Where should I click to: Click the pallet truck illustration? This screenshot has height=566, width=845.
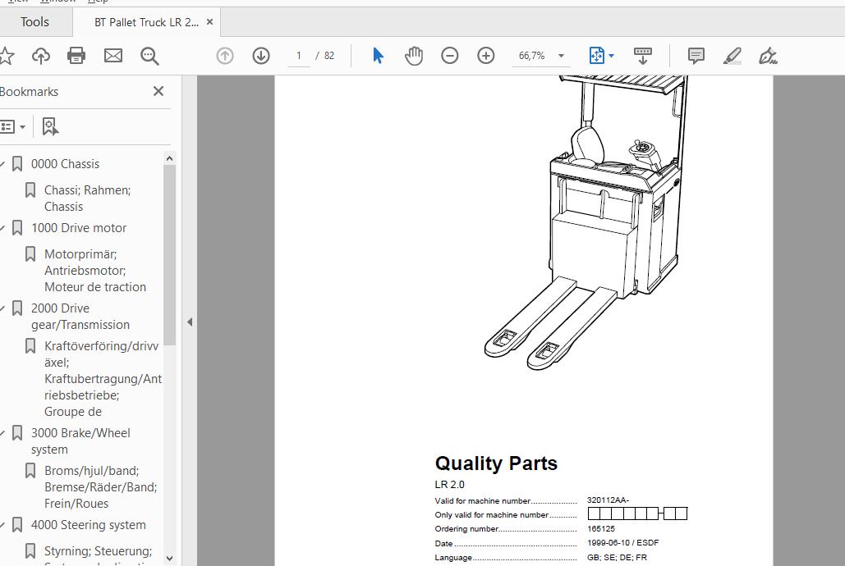click(586, 222)
